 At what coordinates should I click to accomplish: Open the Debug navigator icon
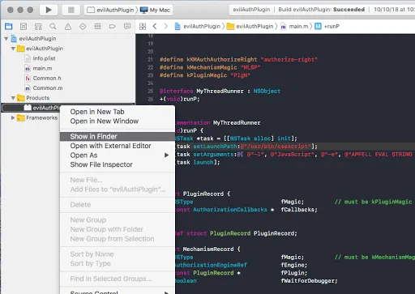(97, 27)
